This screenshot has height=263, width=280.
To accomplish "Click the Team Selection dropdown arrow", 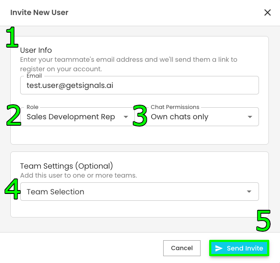I will (249, 192).
